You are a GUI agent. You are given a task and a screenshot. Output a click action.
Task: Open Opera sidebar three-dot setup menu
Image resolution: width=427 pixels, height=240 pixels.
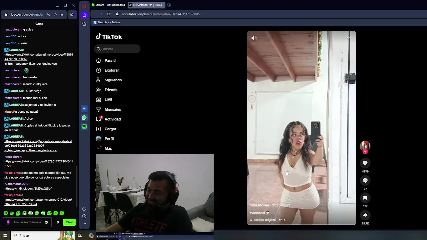pyautogui.click(x=84, y=224)
